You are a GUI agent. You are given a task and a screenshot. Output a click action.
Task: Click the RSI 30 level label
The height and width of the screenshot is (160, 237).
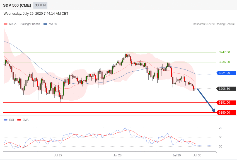[221, 146]
